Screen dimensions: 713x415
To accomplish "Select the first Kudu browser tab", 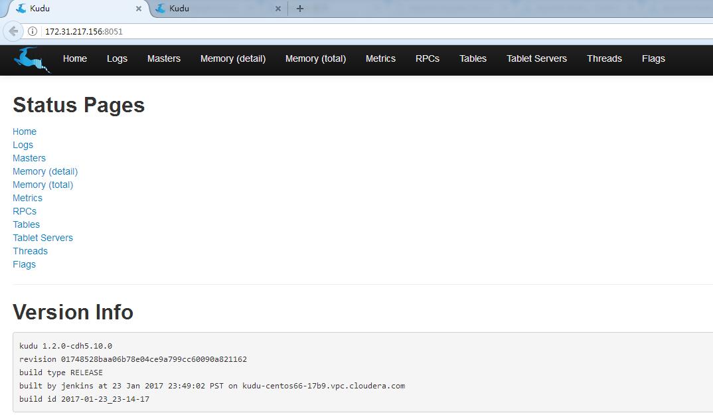I will [x=77, y=9].
